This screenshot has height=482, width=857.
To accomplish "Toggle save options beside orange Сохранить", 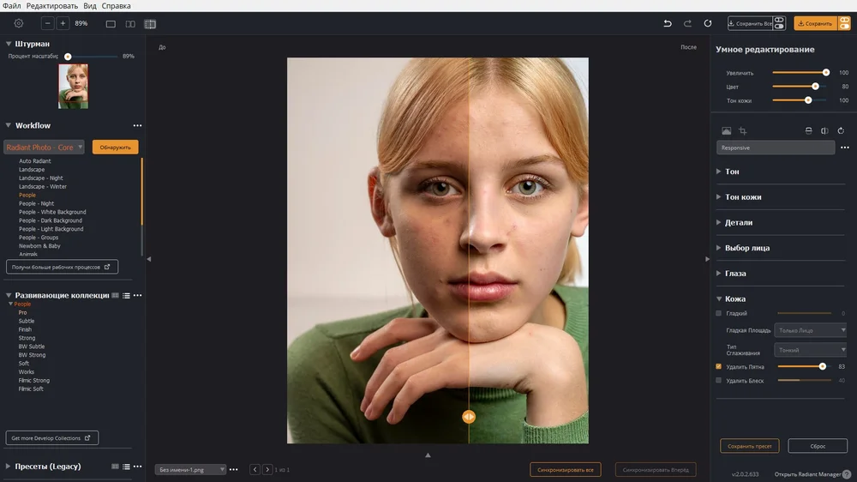I will coord(844,23).
